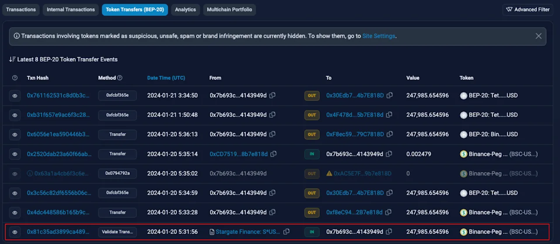The image size is (560, 244).
Task: Open BEP-20: Bin.....USD token link
Action: [493, 134]
